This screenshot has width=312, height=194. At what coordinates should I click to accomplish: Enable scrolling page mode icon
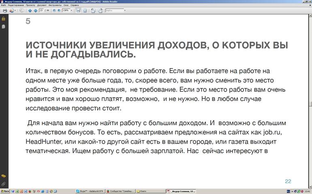(78, 10)
